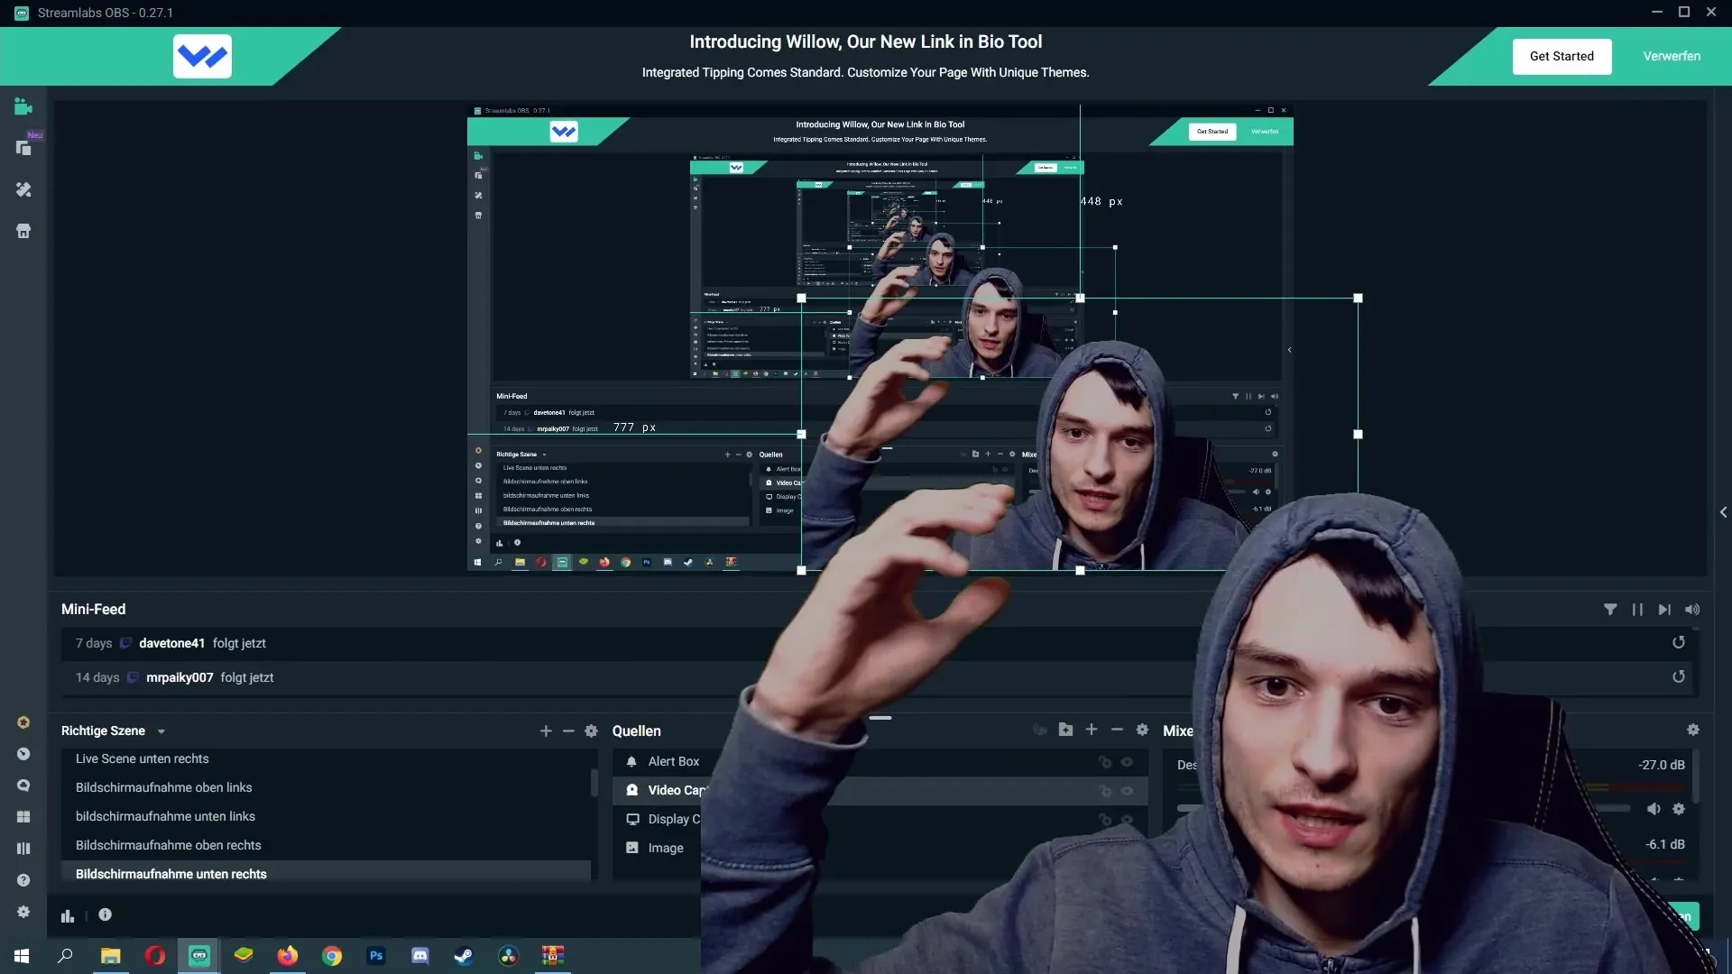The height and width of the screenshot is (974, 1732).
Task: Open the dashboard gauge icon in the sidebar
Action: click(x=23, y=754)
